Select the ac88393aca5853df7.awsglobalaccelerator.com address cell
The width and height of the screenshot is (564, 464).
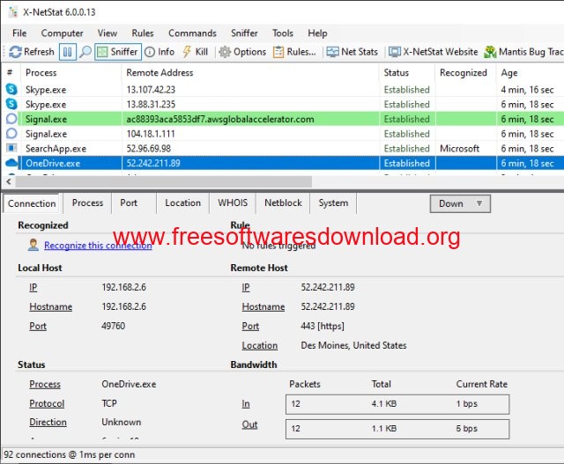[x=250, y=119]
